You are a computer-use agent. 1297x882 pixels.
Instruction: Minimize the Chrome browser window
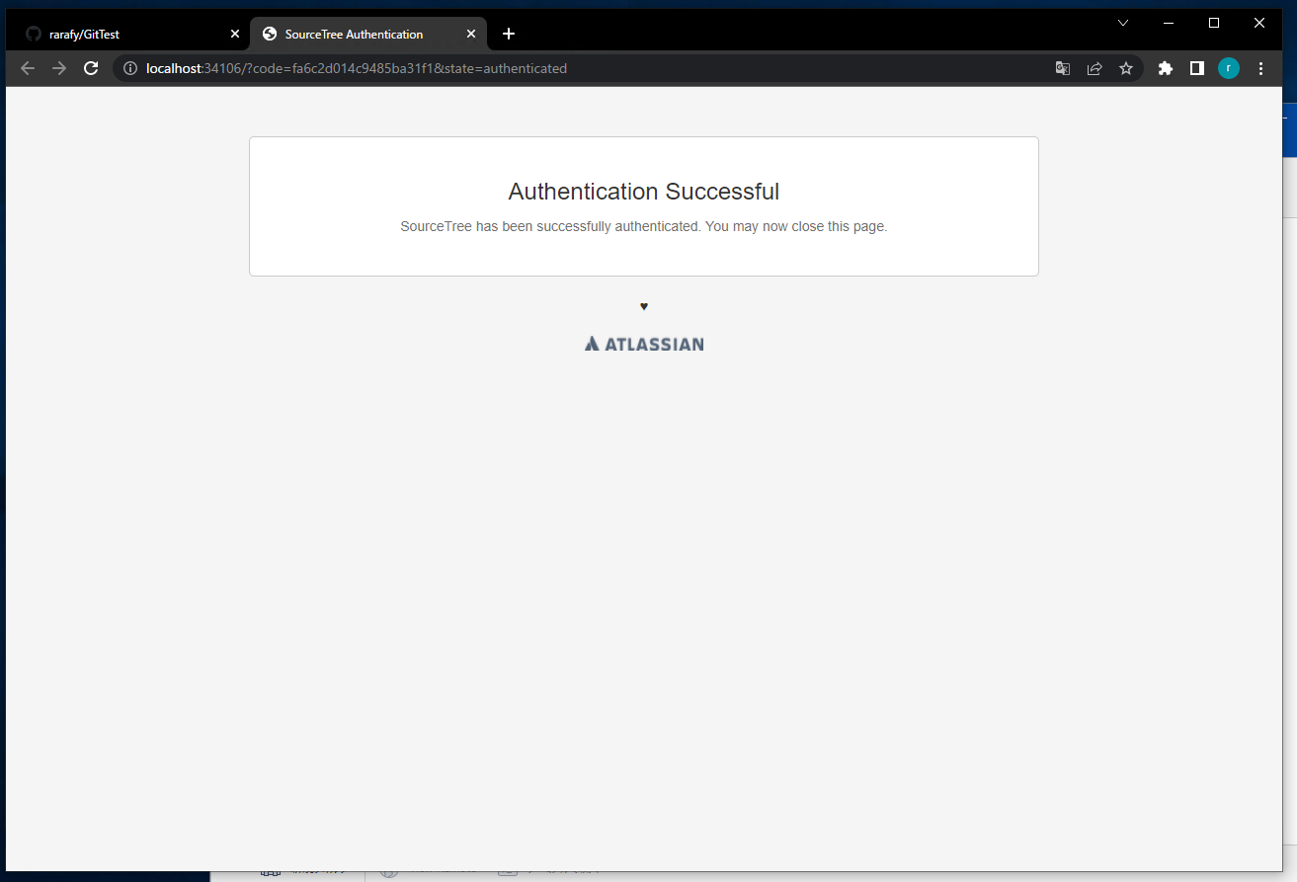1169,23
